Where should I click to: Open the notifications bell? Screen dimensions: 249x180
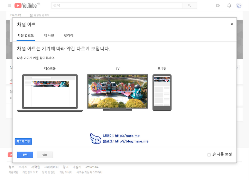pyautogui.click(x=229, y=6)
